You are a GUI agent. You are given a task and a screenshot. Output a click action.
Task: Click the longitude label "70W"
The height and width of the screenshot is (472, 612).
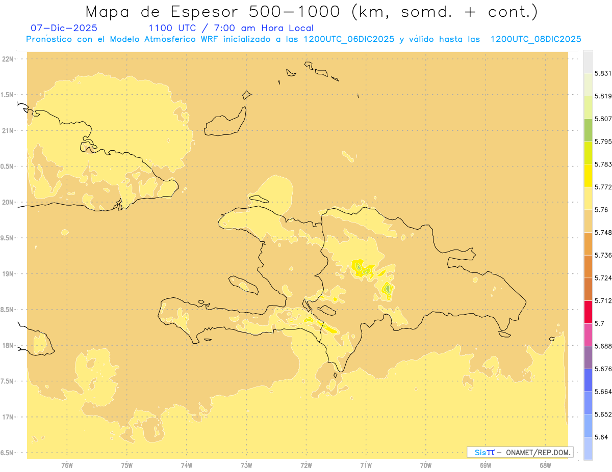point(426,465)
